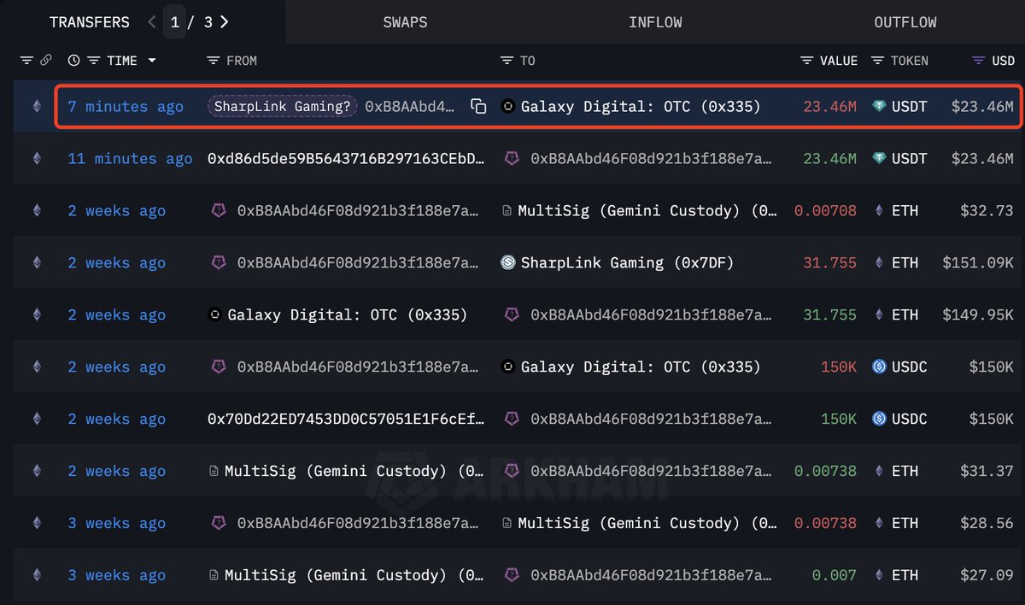Open the 7 minutes ago transaction link

point(126,107)
